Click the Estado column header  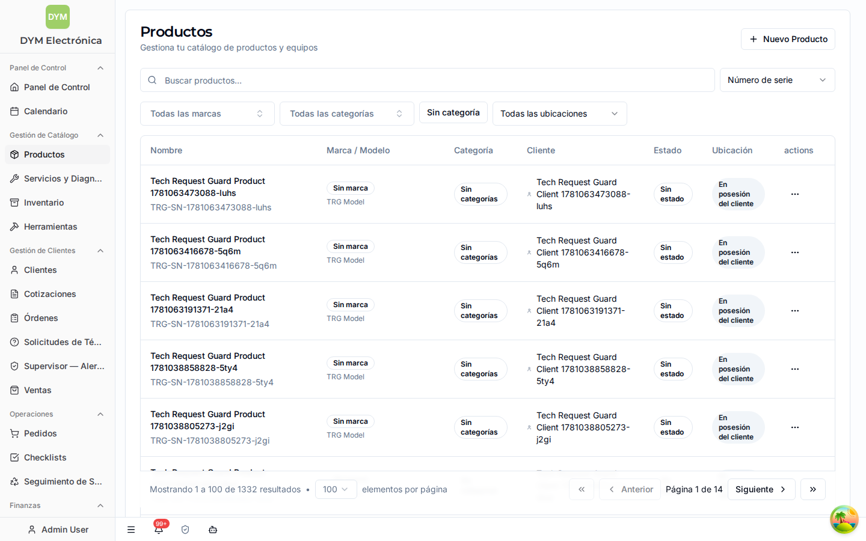pos(668,150)
